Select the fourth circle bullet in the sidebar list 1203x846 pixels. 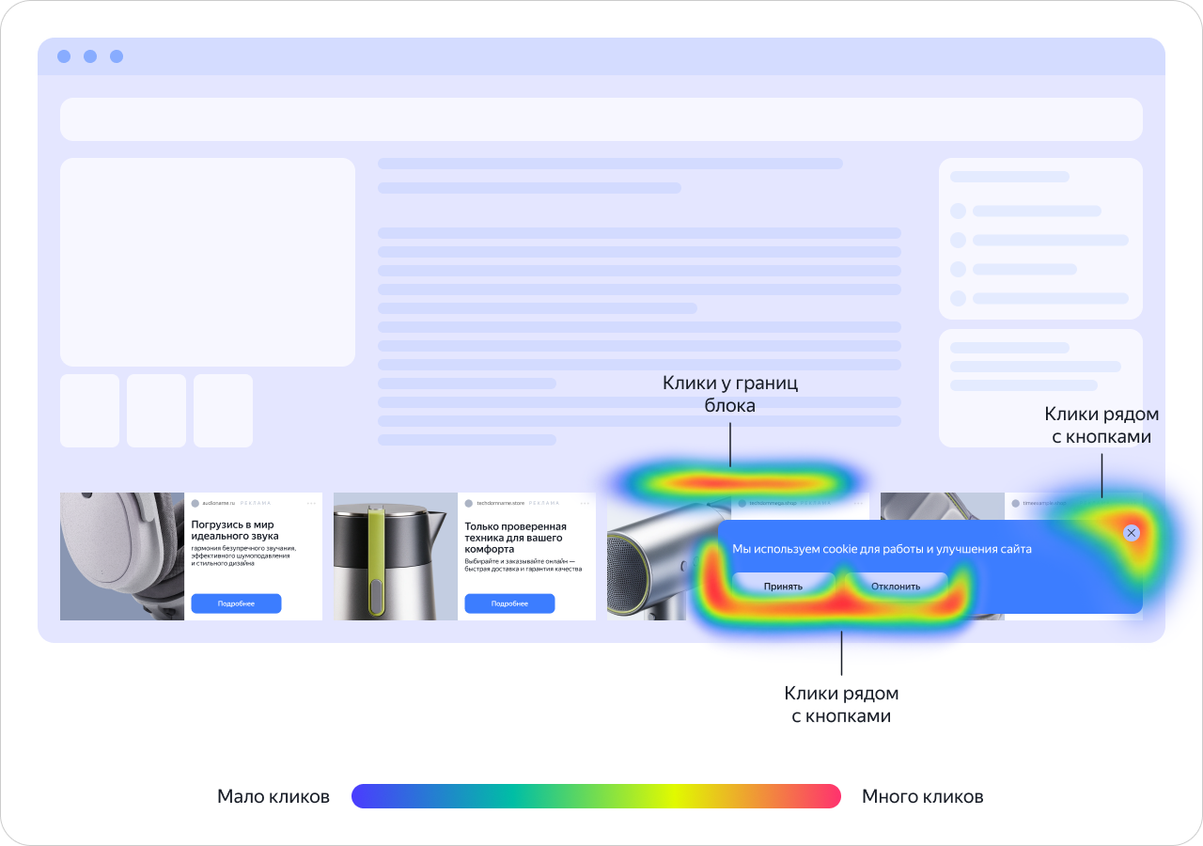pyautogui.click(x=959, y=299)
